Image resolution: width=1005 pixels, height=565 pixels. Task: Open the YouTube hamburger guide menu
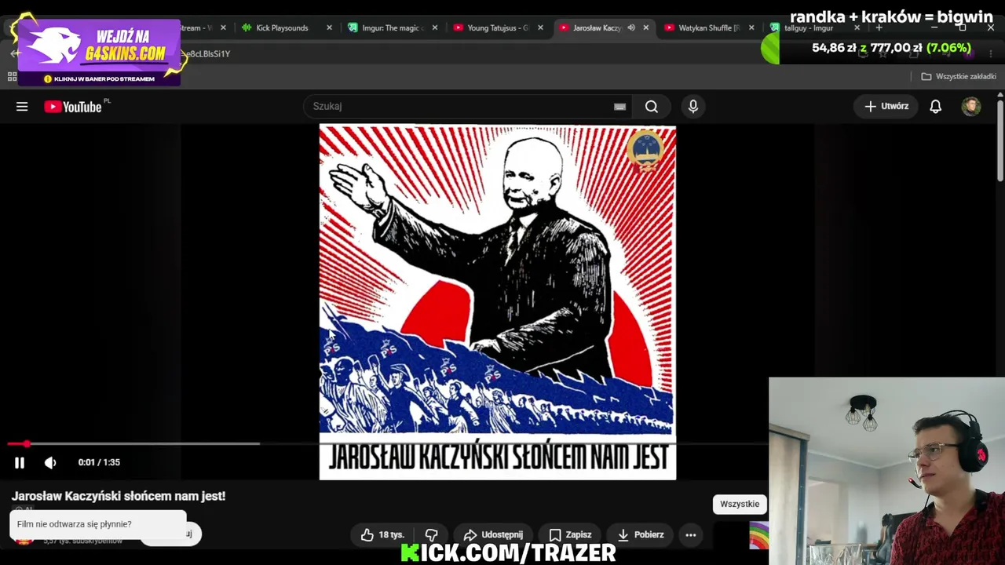pos(22,107)
